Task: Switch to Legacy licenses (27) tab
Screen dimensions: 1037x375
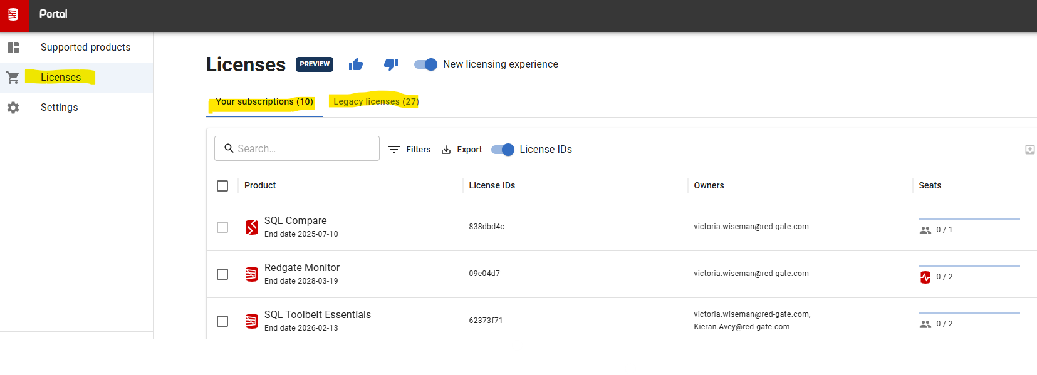Action: coord(376,101)
